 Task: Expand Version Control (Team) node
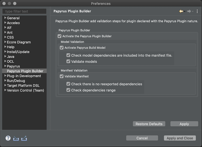pos(5,90)
